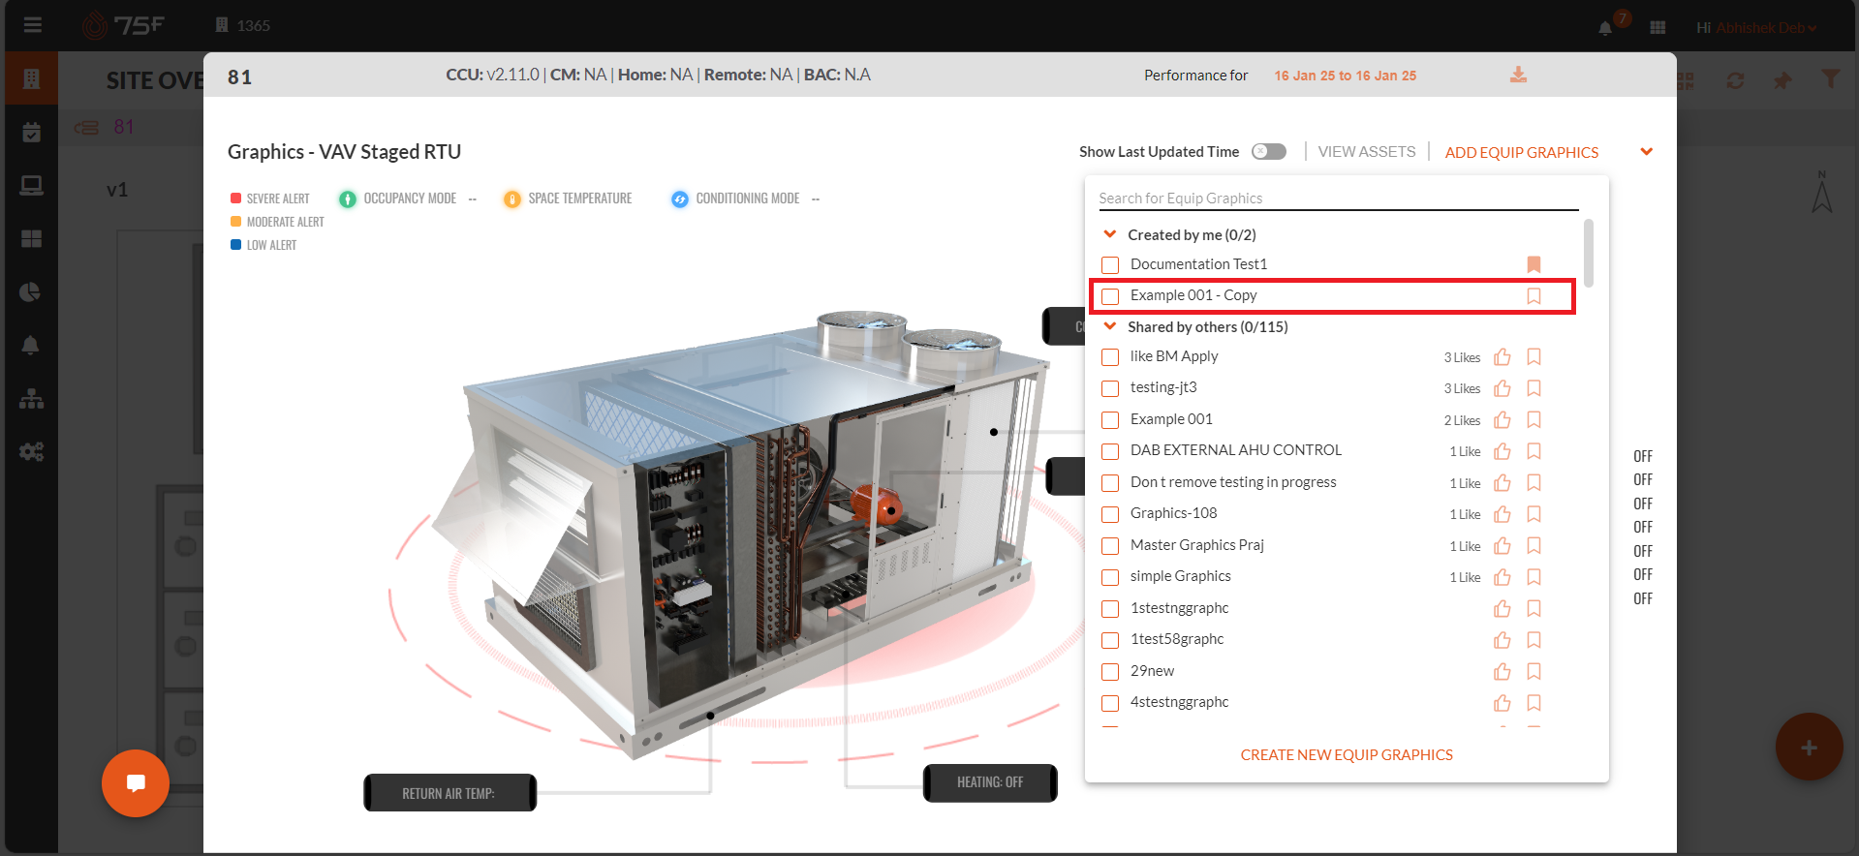
Task: Click the refresh icon in toolbar
Action: coord(1735,80)
